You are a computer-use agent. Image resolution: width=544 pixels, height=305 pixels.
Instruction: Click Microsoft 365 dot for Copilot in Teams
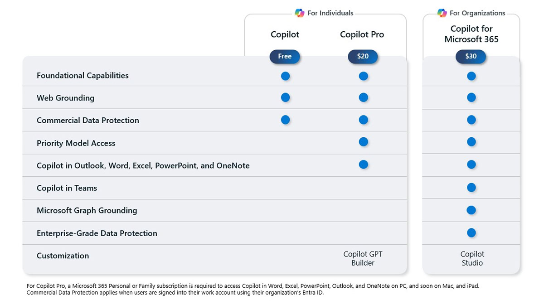point(471,188)
